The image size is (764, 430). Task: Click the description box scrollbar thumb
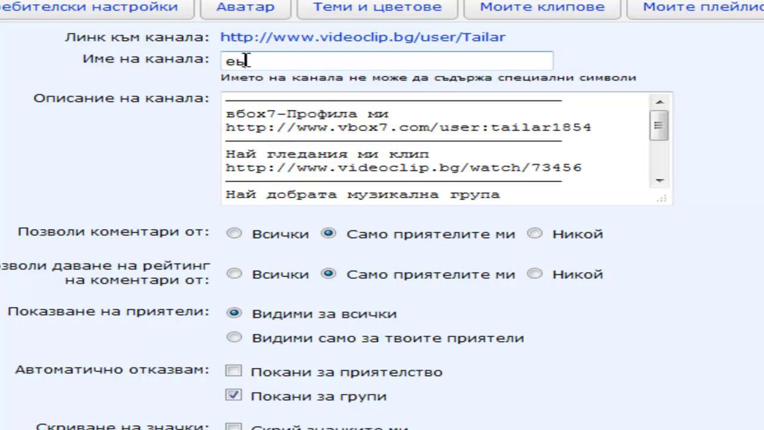[659, 125]
